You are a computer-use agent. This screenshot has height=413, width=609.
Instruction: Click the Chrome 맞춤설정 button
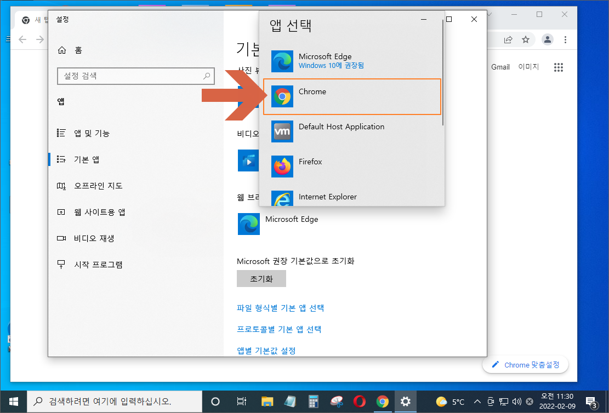pyautogui.click(x=526, y=365)
